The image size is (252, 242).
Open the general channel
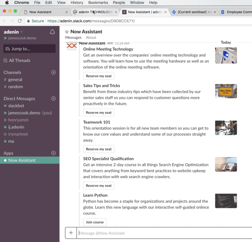15,80
